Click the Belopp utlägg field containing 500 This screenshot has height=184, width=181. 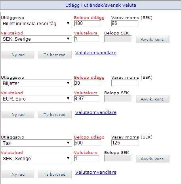[88, 143]
